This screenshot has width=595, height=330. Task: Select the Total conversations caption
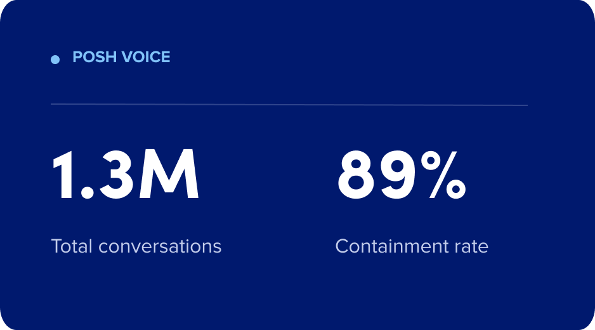coord(136,246)
